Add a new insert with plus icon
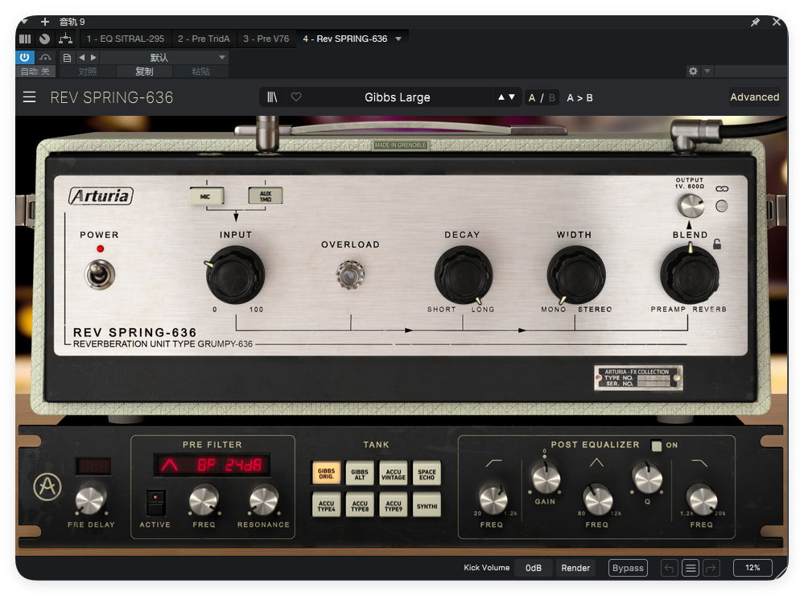Image resolution: width=804 pixels, height=596 pixels. 45,22
